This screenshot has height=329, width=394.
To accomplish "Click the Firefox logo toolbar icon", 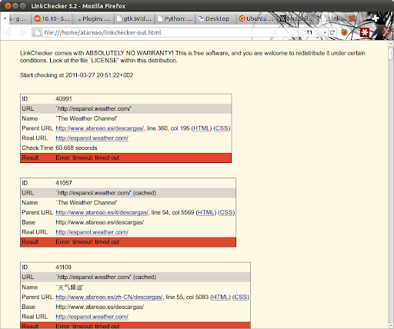I will (x=345, y=32).
